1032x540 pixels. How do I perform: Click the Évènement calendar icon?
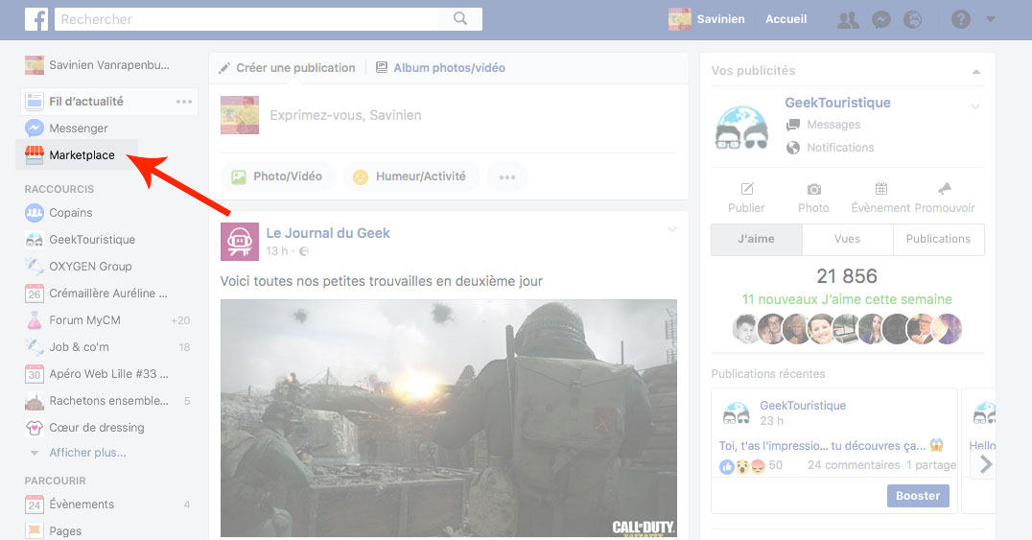pos(881,189)
